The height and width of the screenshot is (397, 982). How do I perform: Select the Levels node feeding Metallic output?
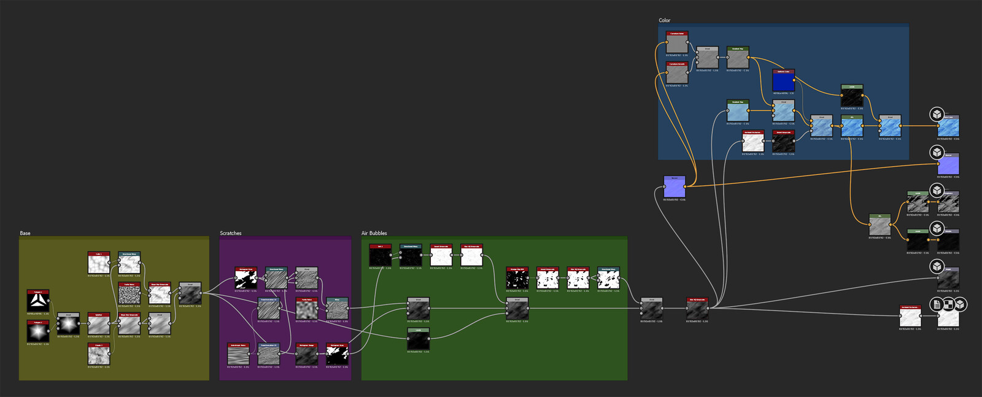click(x=918, y=240)
